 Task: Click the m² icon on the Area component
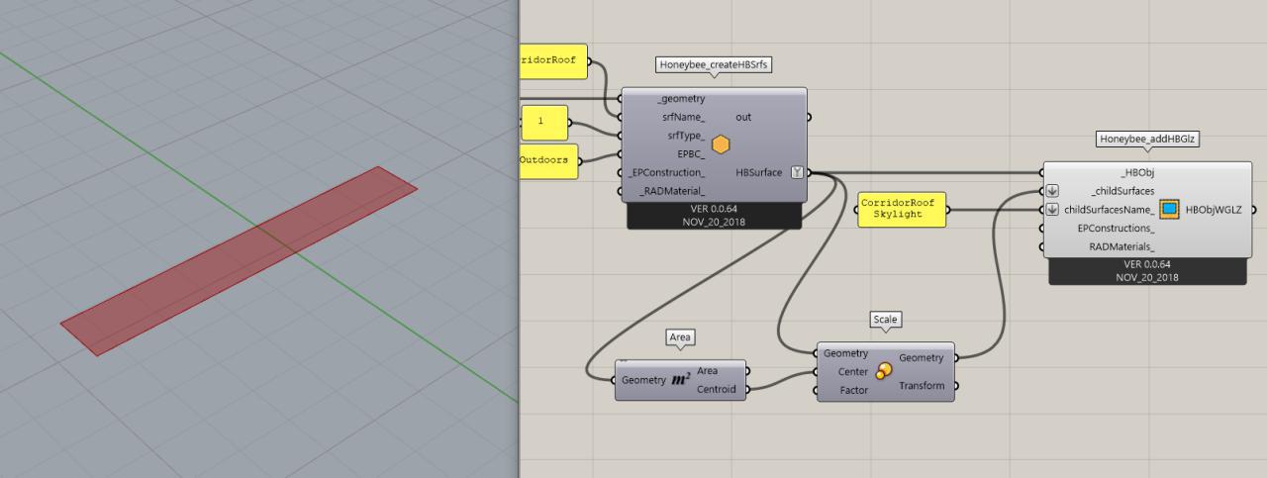(x=680, y=379)
